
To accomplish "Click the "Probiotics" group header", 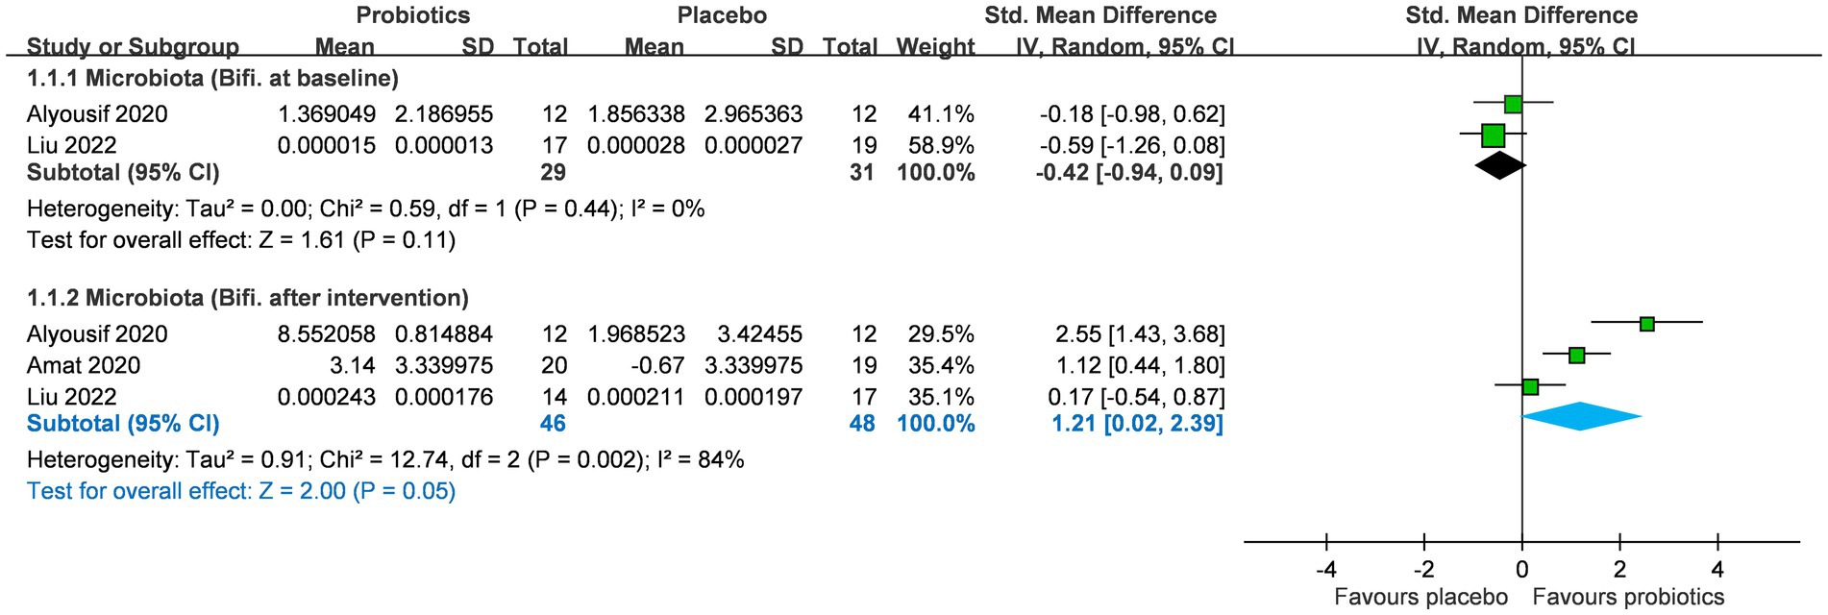I will pos(413,15).
